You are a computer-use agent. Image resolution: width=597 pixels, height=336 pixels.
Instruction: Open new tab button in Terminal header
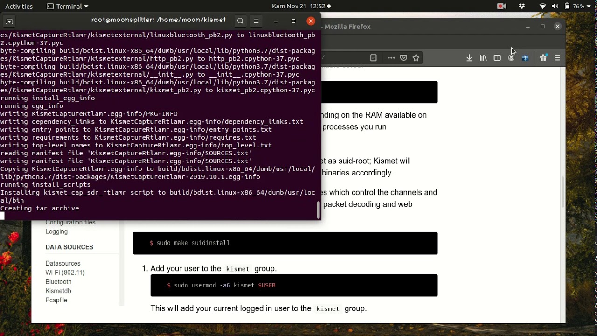(9, 21)
